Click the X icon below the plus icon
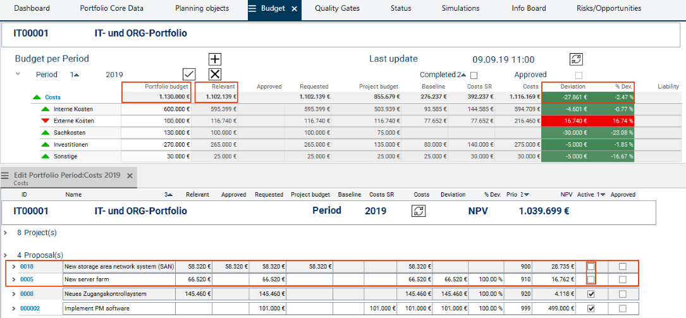This screenshot has height=318, width=686. pos(215,74)
